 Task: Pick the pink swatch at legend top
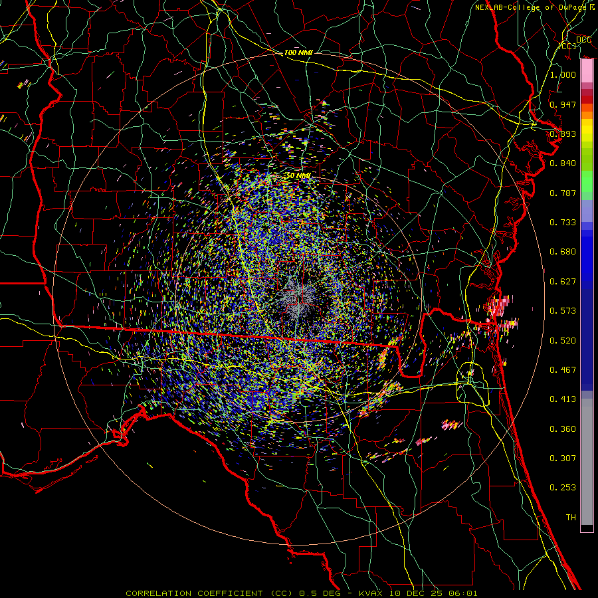click(x=587, y=71)
